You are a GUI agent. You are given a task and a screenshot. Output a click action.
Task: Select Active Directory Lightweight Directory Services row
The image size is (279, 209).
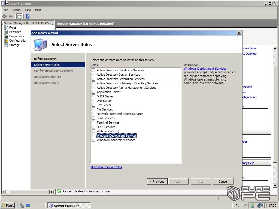click(x=128, y=83)
